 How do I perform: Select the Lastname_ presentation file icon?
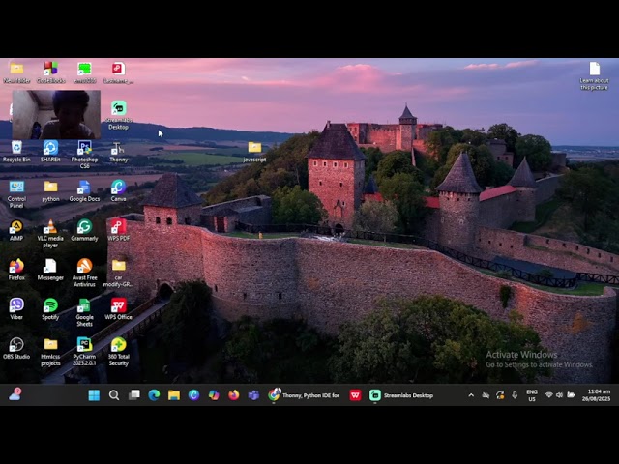pos(118,72)
